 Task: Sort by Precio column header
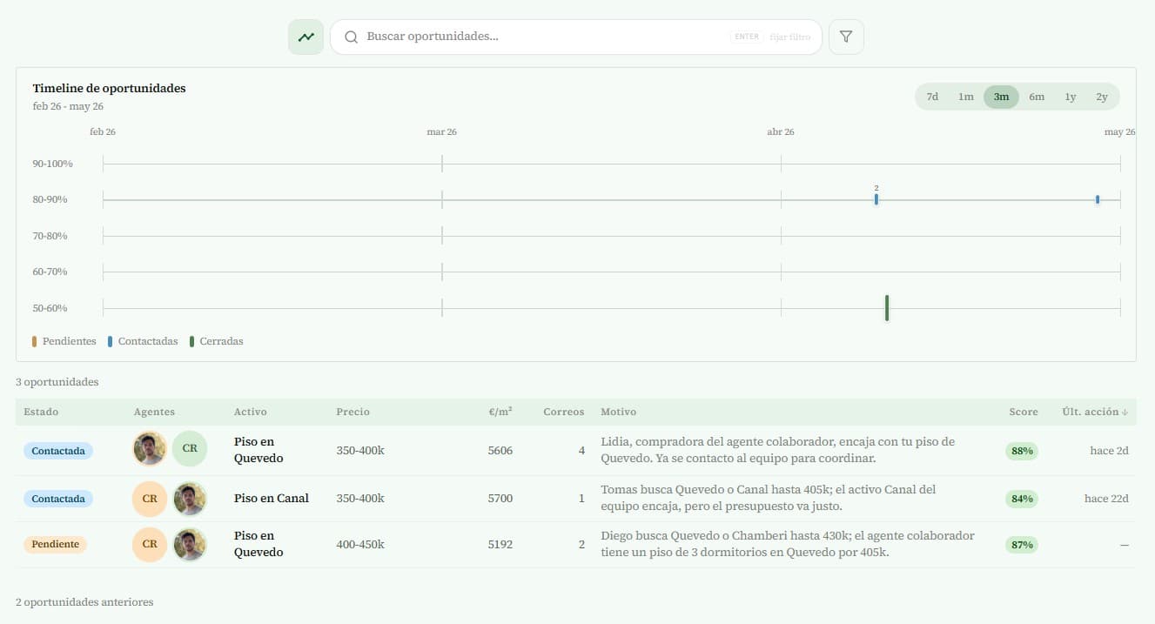pyautogui.click(x=353, y=412)
